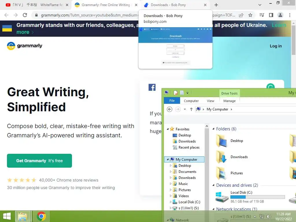The height and width of the screenshot is (222, 296).
Task: Click the Bob Pony tab preview thumbnail
Action: (x=175, y=48)
